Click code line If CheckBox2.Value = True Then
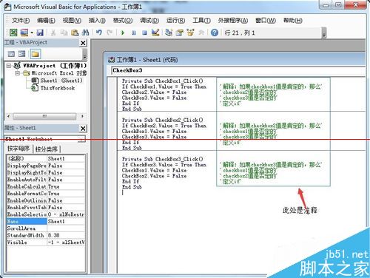This screenshot has width=370, height=278. click(x=164, y=126)
